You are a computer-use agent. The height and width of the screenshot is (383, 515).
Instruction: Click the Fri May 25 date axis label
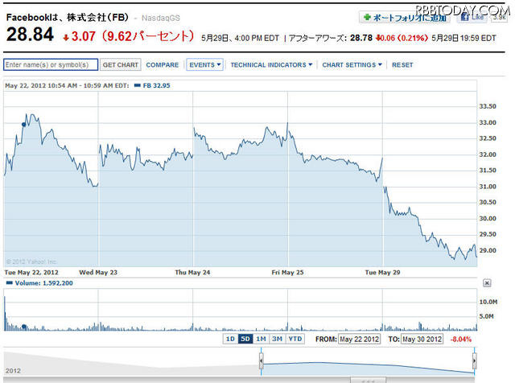287,272
